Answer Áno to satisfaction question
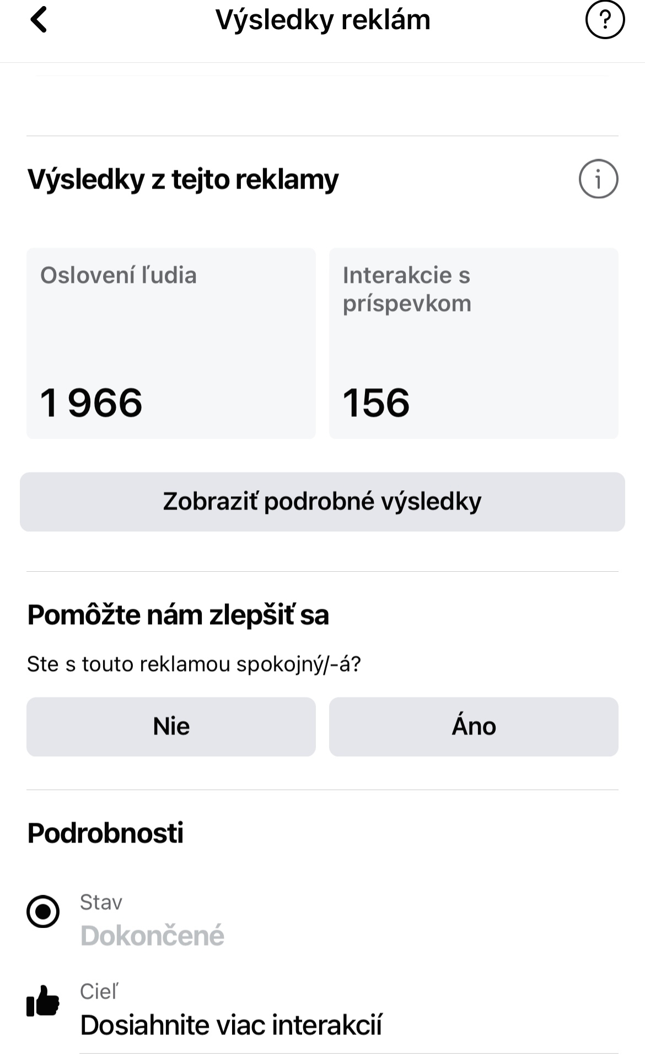Screen dimensions: 645x1057 474,727
